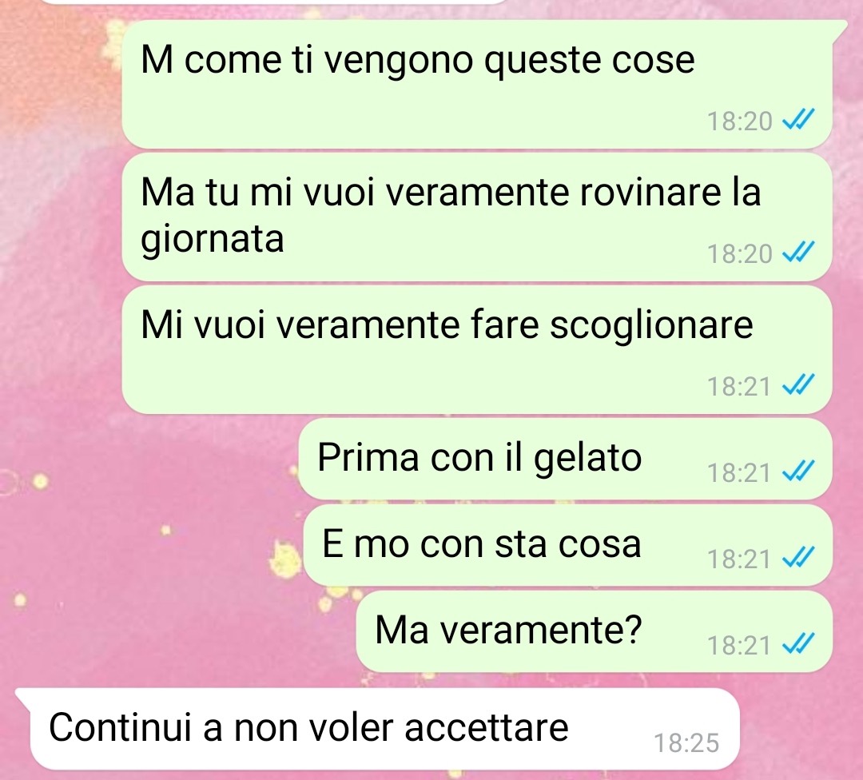Tap read receipt ticks on 'E mo con sta cosa'
The image size is (863, 780).
tap(798, 557)
